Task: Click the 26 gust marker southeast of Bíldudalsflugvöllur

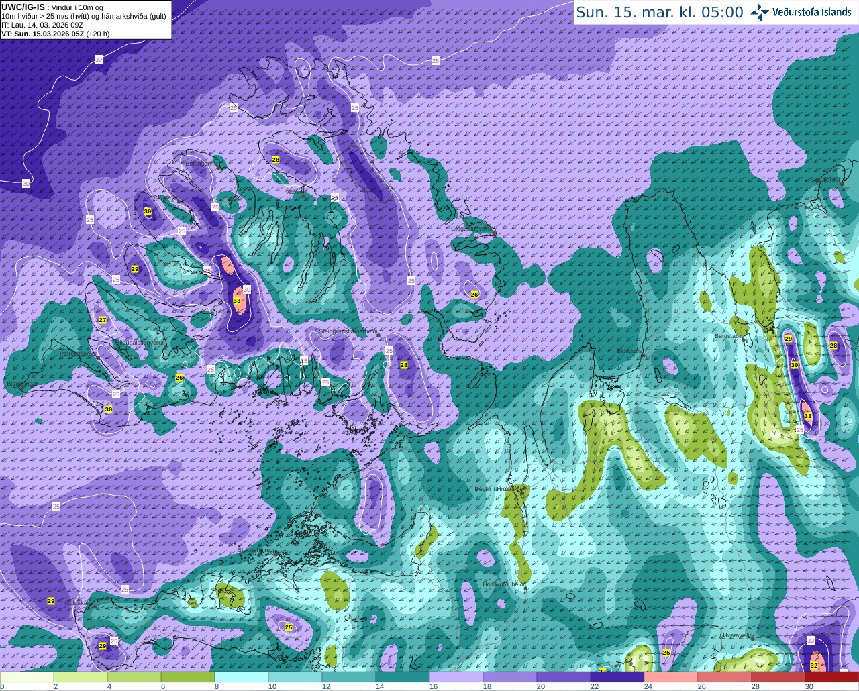Action: coord(179,378)
